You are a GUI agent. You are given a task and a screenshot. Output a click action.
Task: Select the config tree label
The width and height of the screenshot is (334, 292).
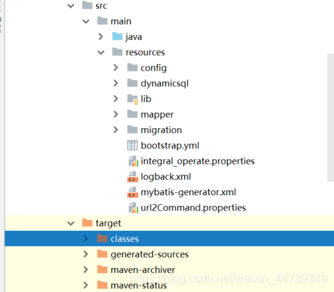coord(154,68)
